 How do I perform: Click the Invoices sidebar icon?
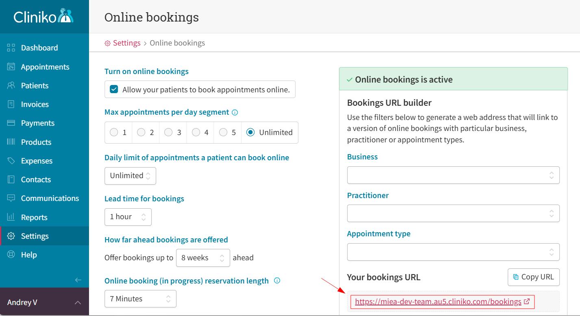(11, 104)
